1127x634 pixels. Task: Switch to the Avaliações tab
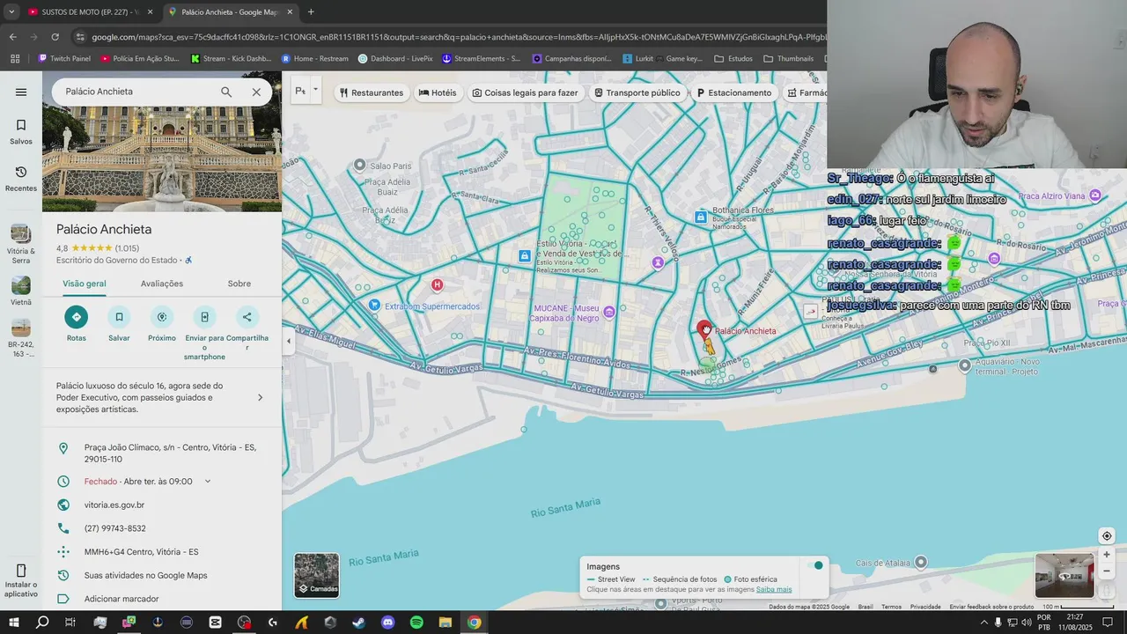coord(162,284)
